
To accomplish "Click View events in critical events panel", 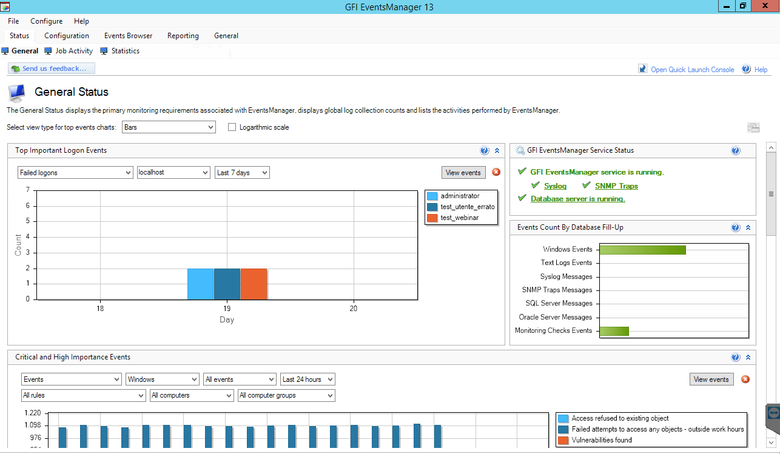I will 711,379.
